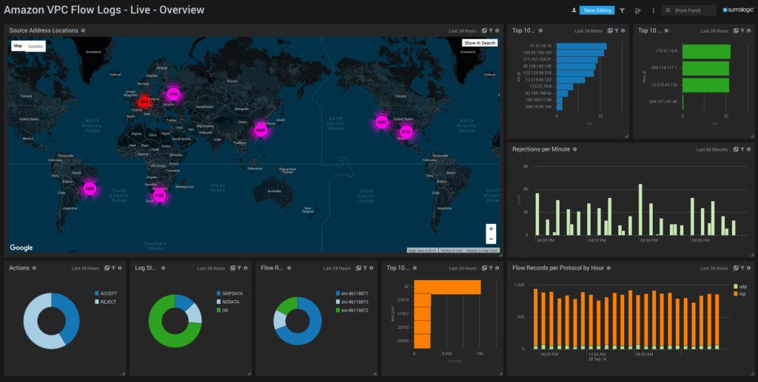Toggle the udp legend entry
Image resolution: width=758 pixels, height=382 pixels.
pyautogui.click(x=740, y=287)
